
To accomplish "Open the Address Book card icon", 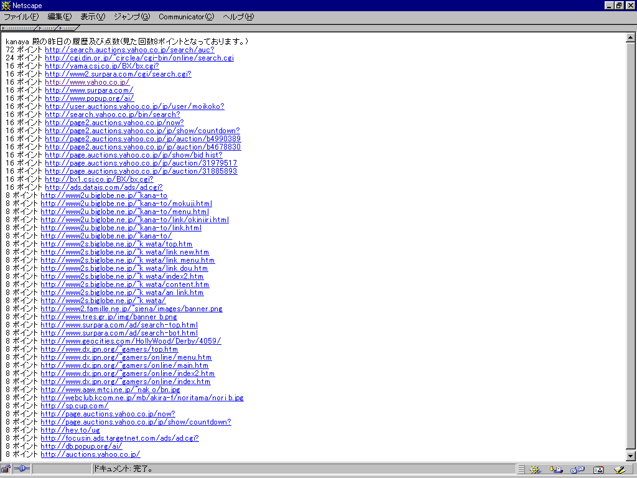I will point(598,469).
